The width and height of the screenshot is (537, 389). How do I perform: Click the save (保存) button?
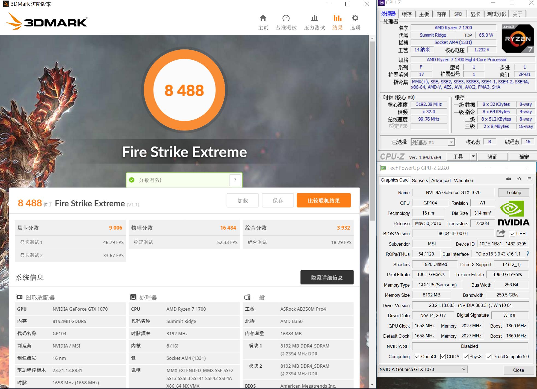tap(278, 201)
